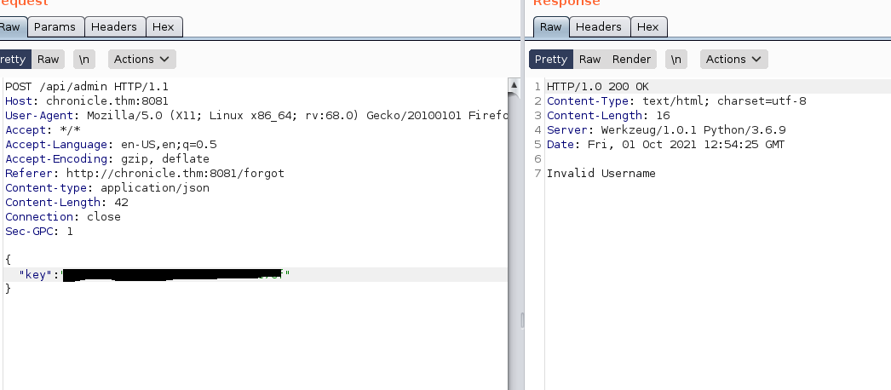Select the request Hex tab

click(163, 27)
